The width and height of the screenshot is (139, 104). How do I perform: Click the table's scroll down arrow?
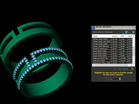pyautogui.click(x=134, y=63)
